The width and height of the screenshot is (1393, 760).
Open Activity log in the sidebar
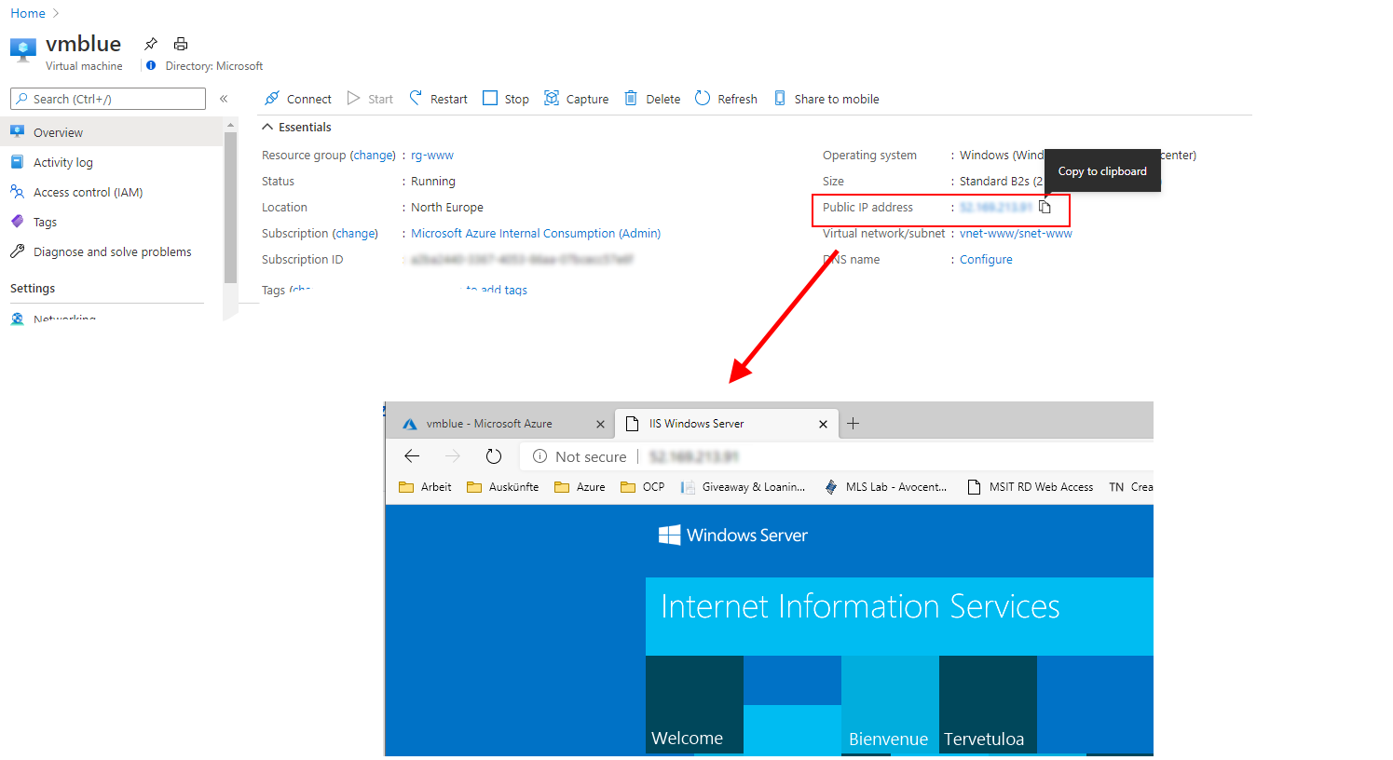click(x=62, y=161)
